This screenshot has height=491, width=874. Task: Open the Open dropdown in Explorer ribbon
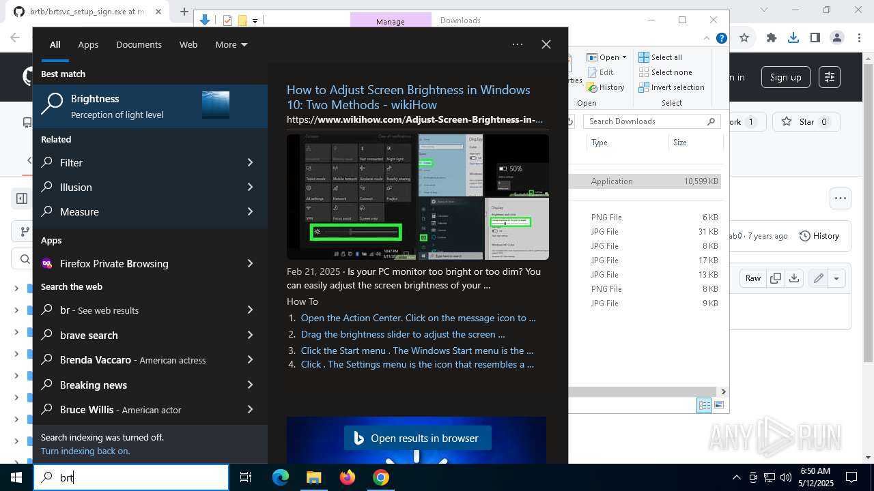pos(607,57)
